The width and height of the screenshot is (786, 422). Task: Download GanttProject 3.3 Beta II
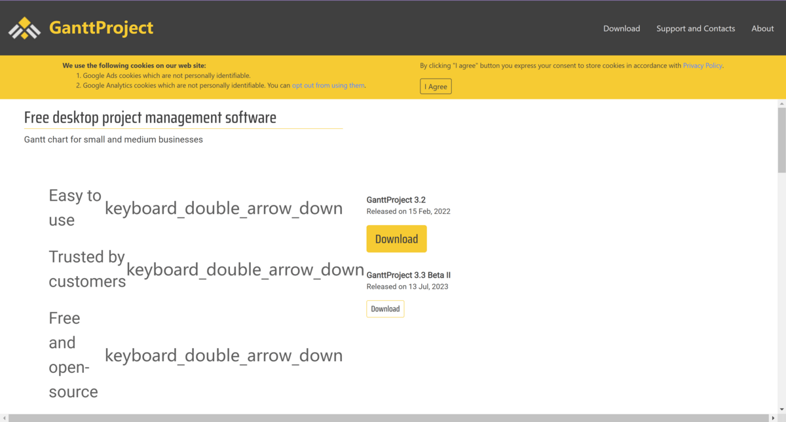pos(385,309)
